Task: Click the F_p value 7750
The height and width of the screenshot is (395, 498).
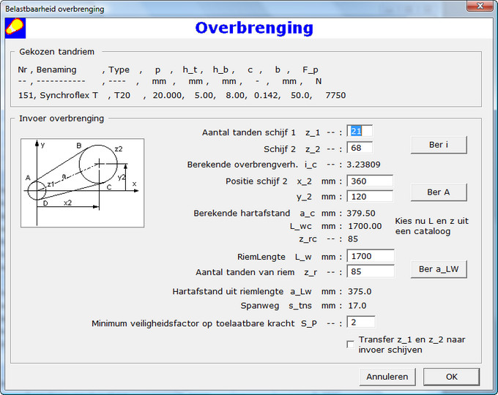Action: [x=335, y=95]
